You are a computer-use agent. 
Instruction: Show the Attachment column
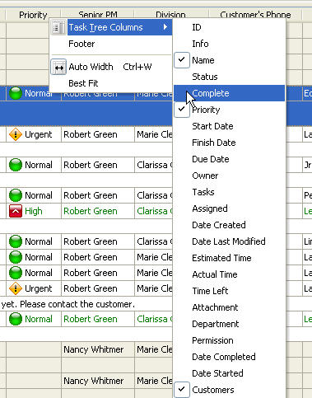coord(215,307)
